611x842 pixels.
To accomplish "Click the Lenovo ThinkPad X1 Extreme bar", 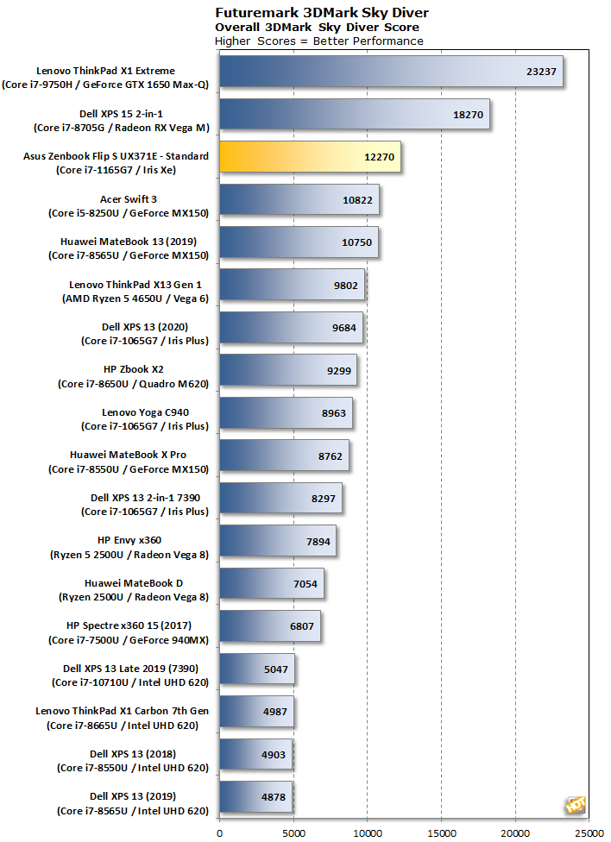I will (x=391, y=72).
